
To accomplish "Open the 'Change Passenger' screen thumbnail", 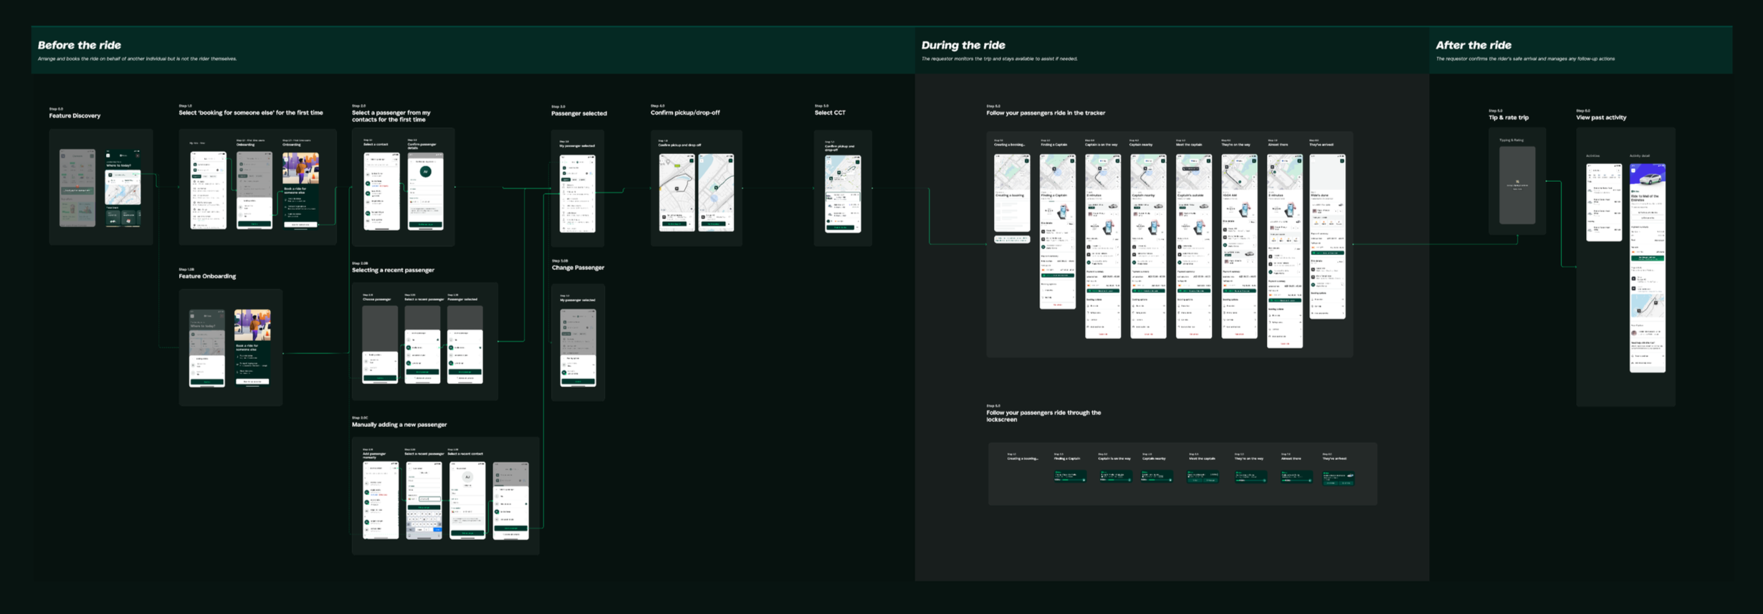I will 578,347.
